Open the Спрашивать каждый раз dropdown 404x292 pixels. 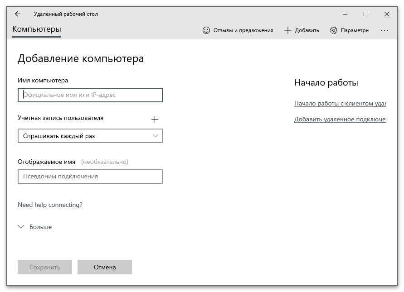[x=90, y=136]
